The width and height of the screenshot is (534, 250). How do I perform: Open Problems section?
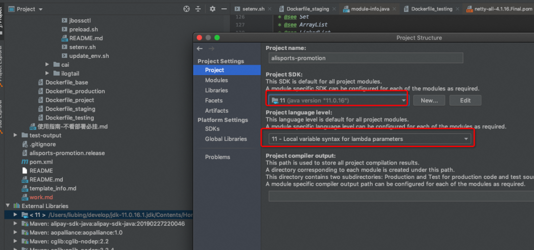(218, 157)
